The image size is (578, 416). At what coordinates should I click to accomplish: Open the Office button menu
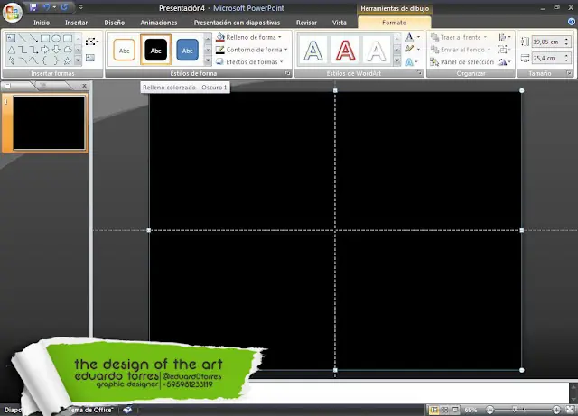[12, 12]
